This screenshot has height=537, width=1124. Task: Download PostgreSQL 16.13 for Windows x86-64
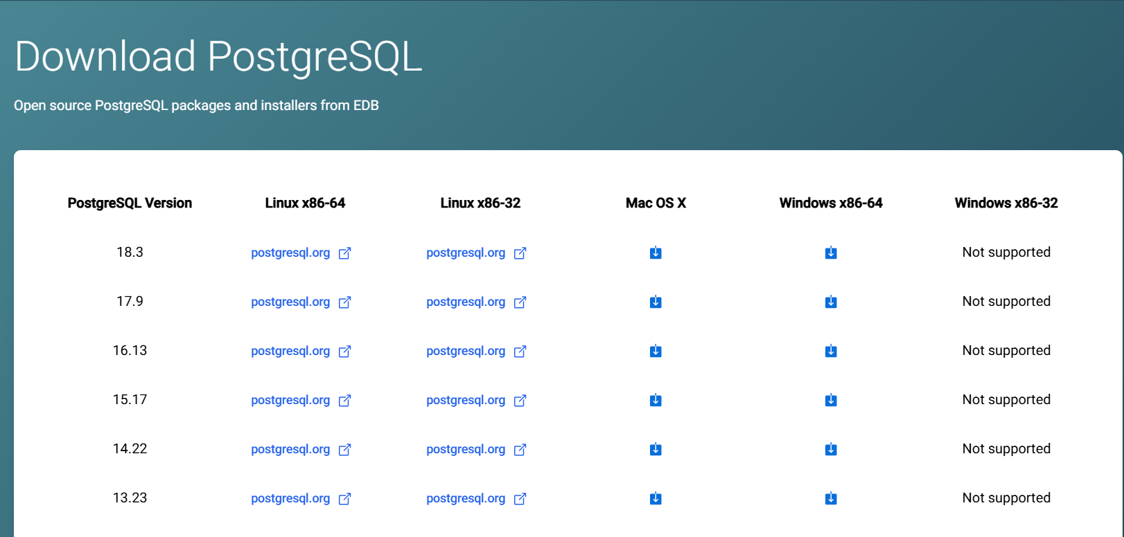pos(831,351)
